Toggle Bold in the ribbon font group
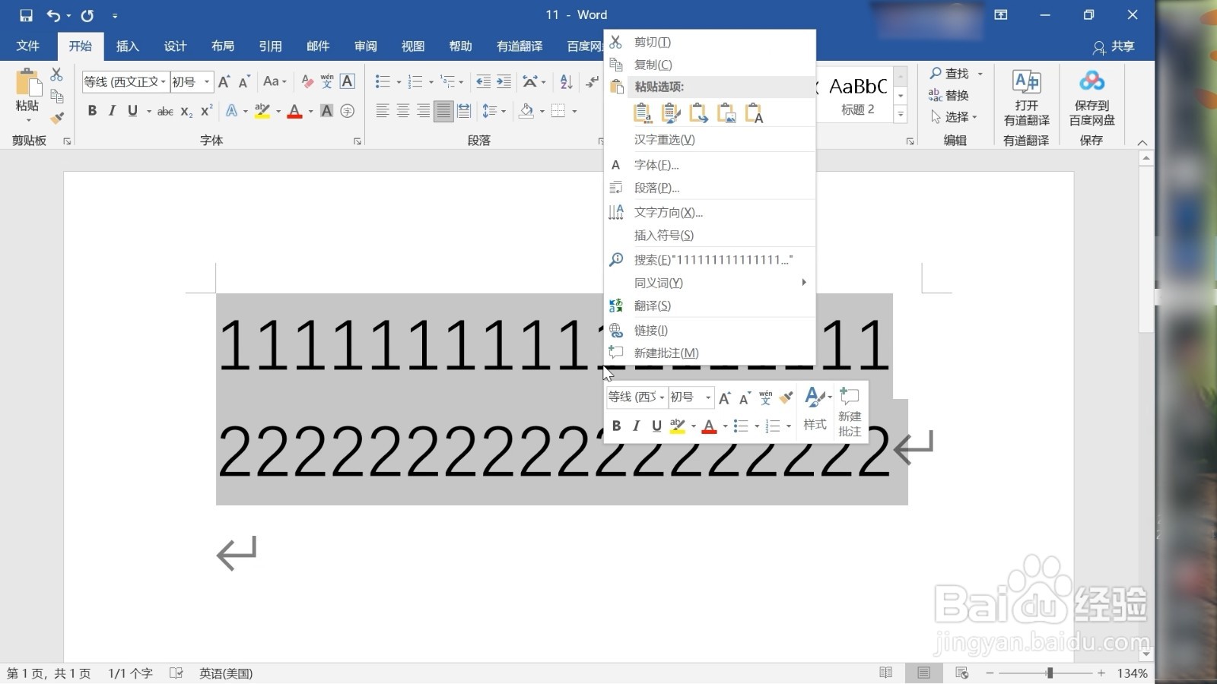This screenshot has width=1217, height=684. click(92, 111)
